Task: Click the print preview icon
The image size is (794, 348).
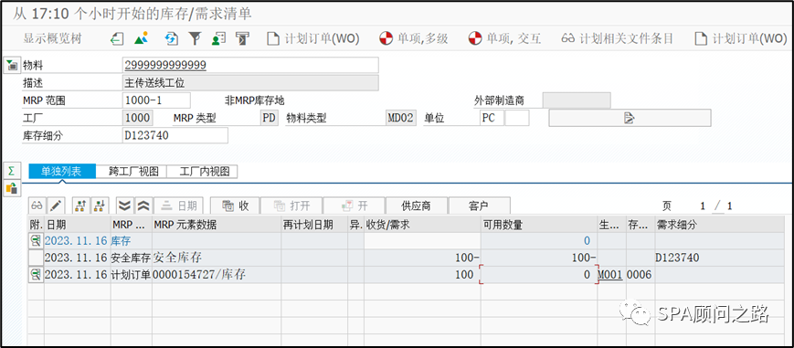Action: [243, 38]
